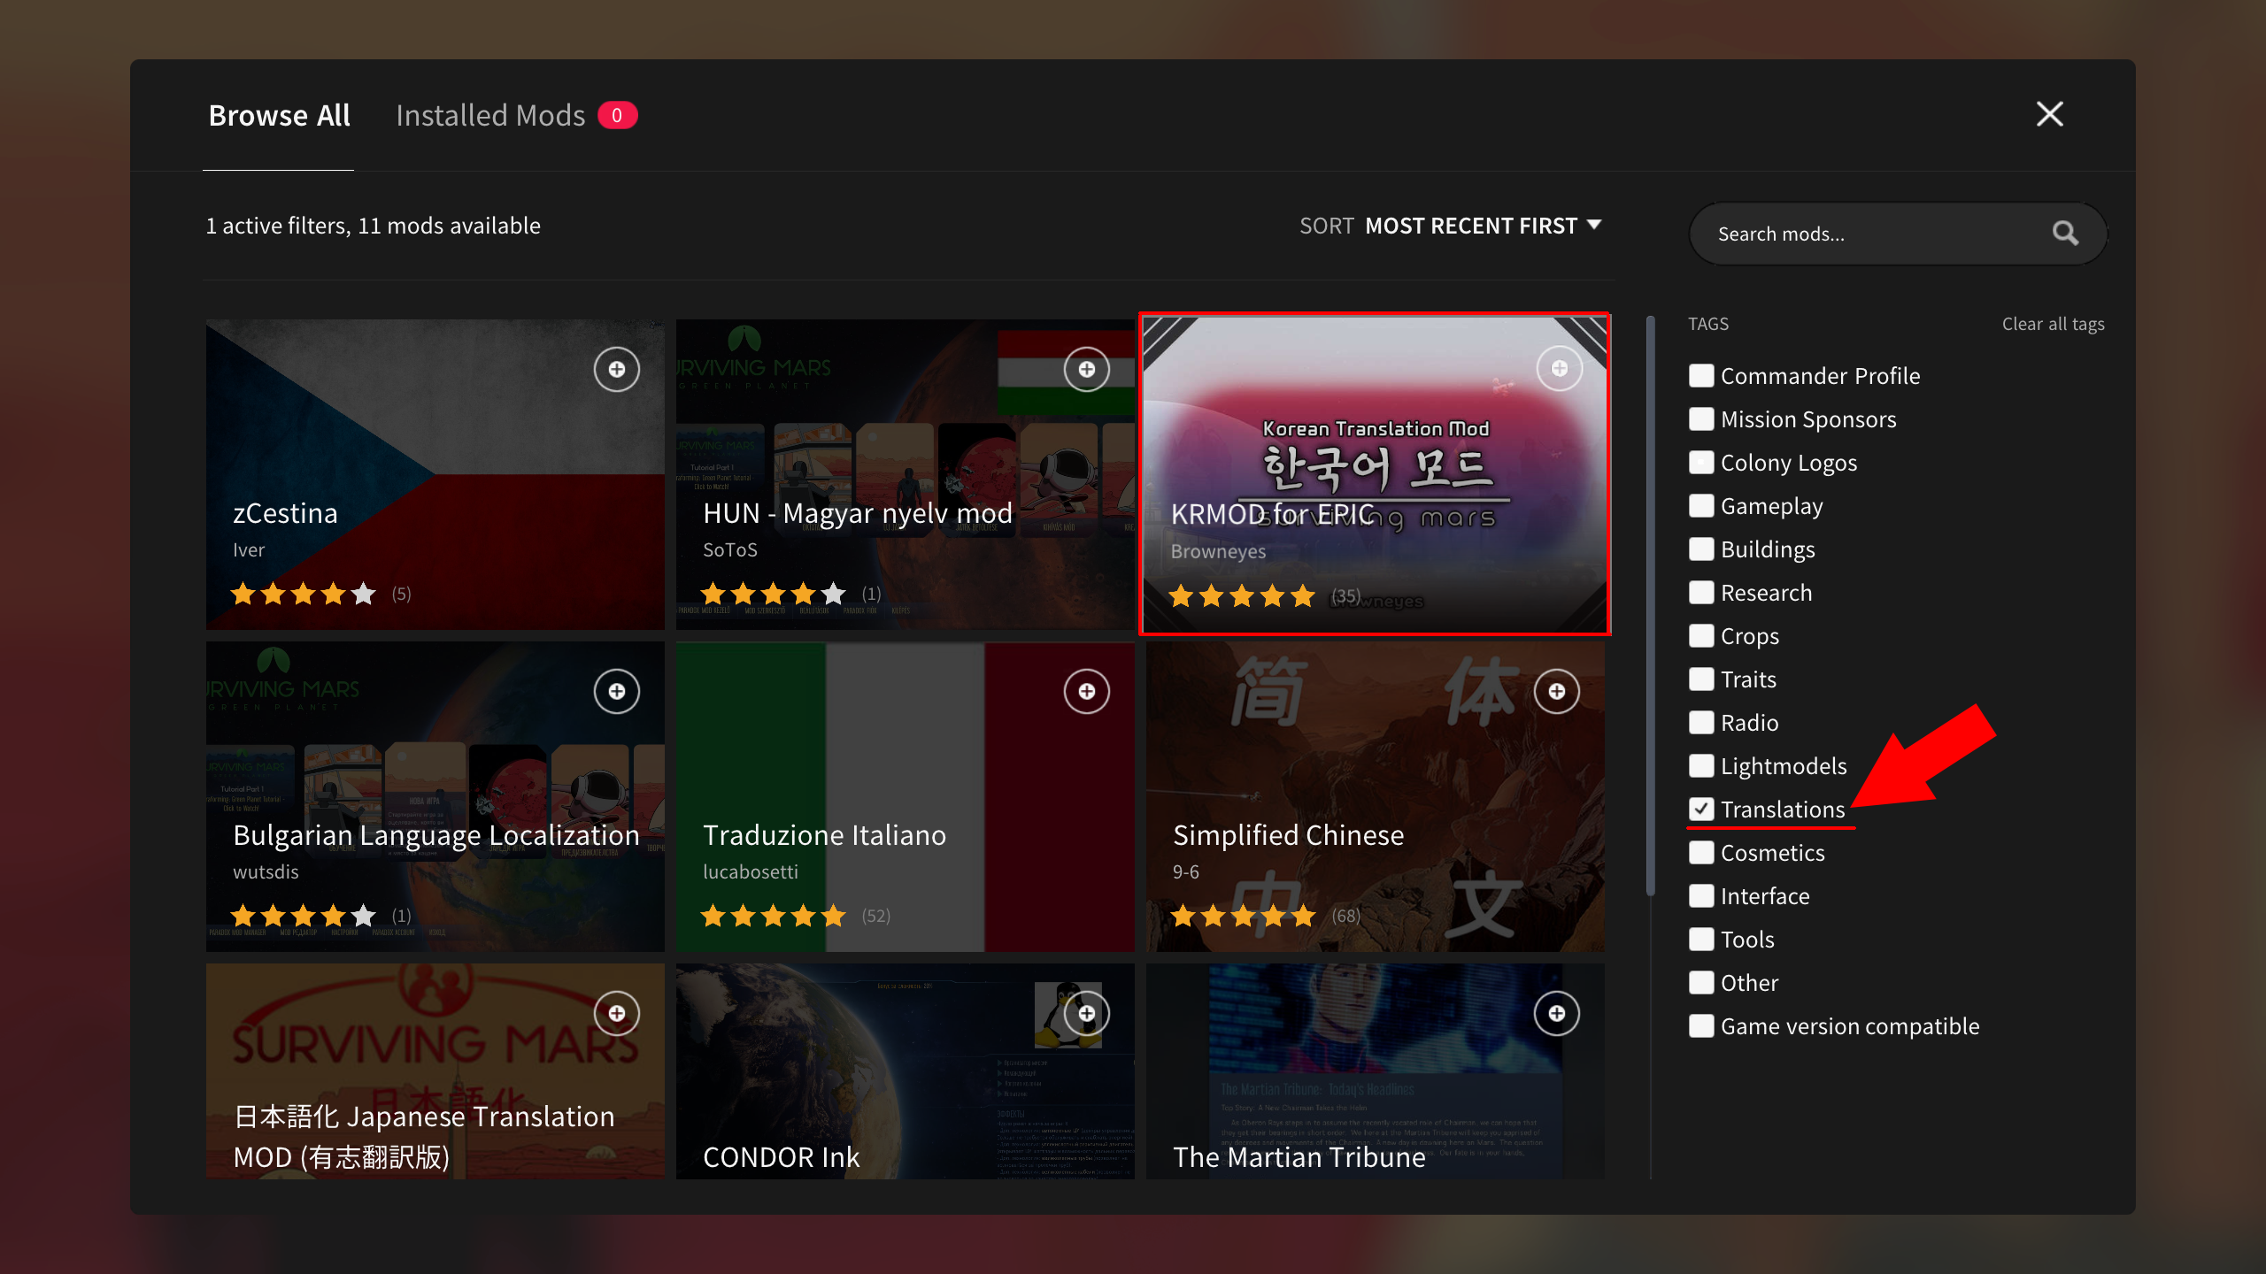Enable the Commander Profile tag
Image resolution: width=2266 pixels, height=1274 pixels.
[x=1700, y=376]
